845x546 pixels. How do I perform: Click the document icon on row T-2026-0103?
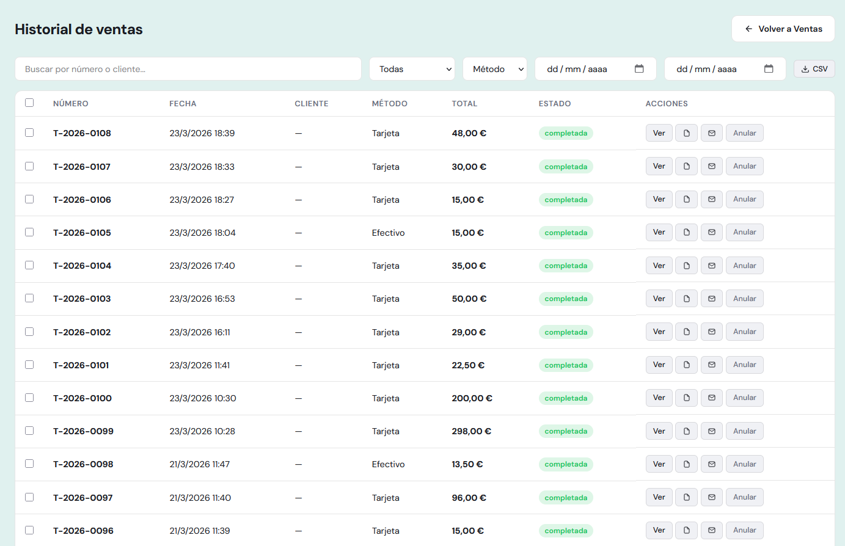click(686, 298)
